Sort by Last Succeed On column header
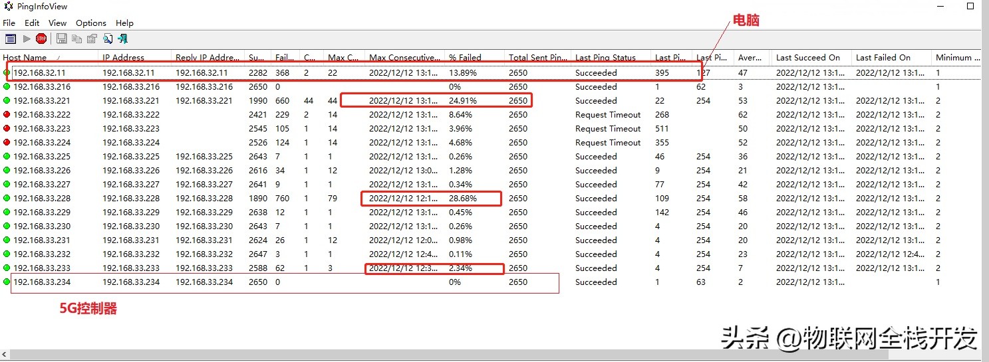This screenshot has height=362, width=989. point(811,57)
